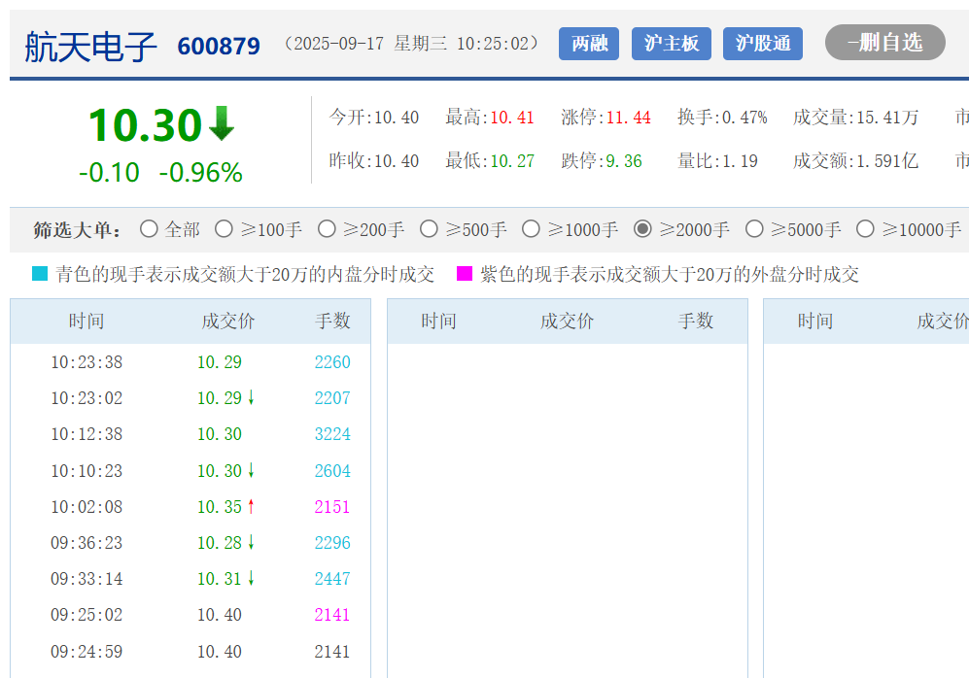The width and height of the screenshot is (969, 678).
Task: Click the 09:25:02 trade time
Action: [87, 615]
